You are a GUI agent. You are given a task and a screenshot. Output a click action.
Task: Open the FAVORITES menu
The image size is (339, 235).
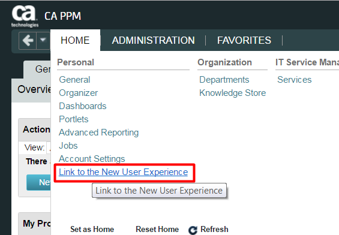tap(244, 40)
